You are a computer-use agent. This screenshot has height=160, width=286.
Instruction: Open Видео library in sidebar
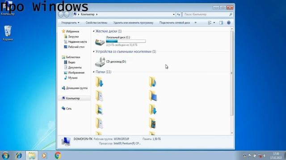pos(70,62)
